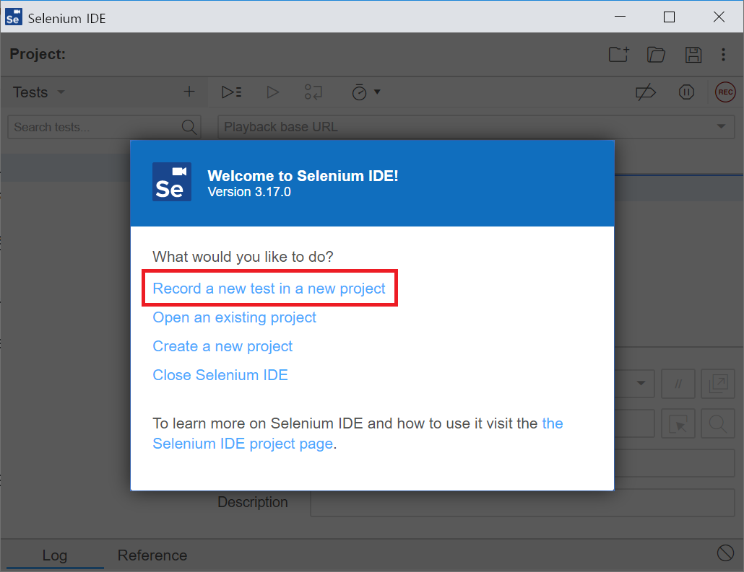Open project using the folder icon
This screenshot has height=572, width=744.
click(656, 55)
